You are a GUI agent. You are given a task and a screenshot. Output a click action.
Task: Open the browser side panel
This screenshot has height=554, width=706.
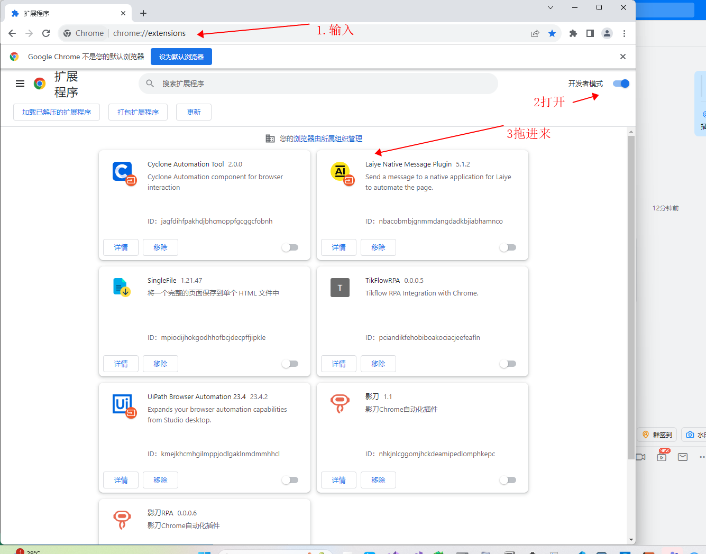590,33
